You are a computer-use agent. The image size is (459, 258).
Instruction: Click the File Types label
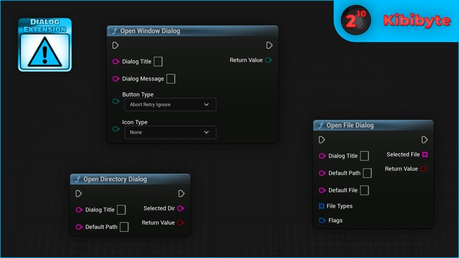click(x=340, y=206)
